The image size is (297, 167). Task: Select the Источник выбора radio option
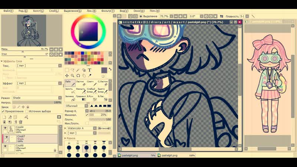click(27, 111)
